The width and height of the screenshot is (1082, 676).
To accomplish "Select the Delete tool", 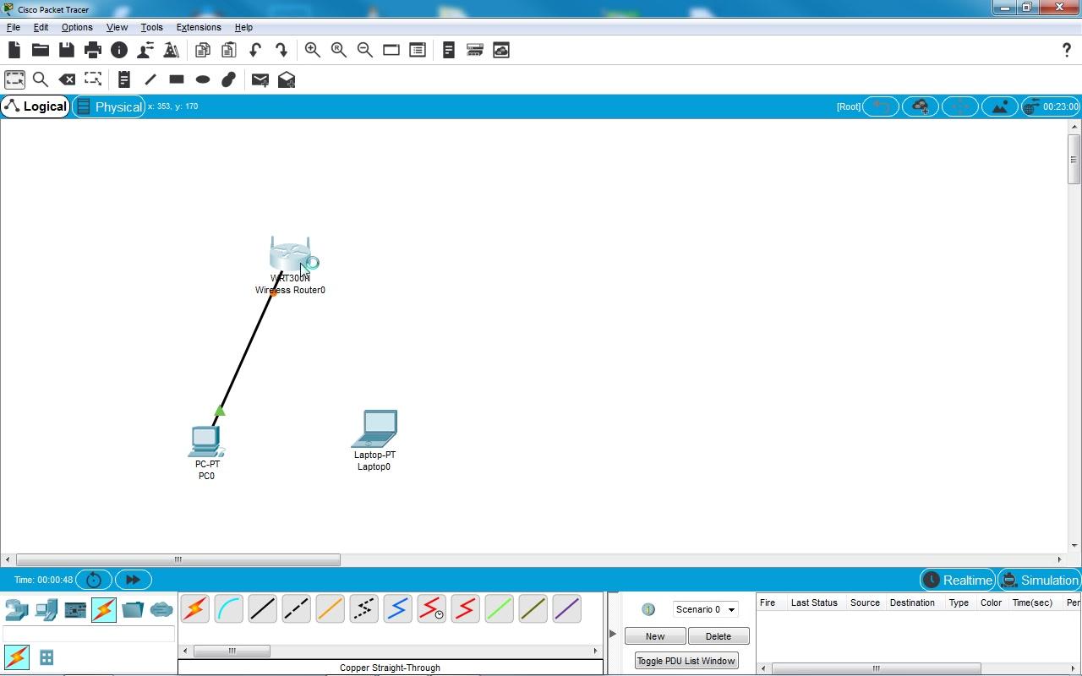I will 66,79.
